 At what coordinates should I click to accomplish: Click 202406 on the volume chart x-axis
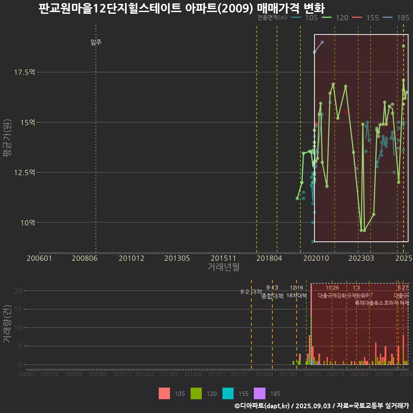pyautogui.click(x=384, y=374)
